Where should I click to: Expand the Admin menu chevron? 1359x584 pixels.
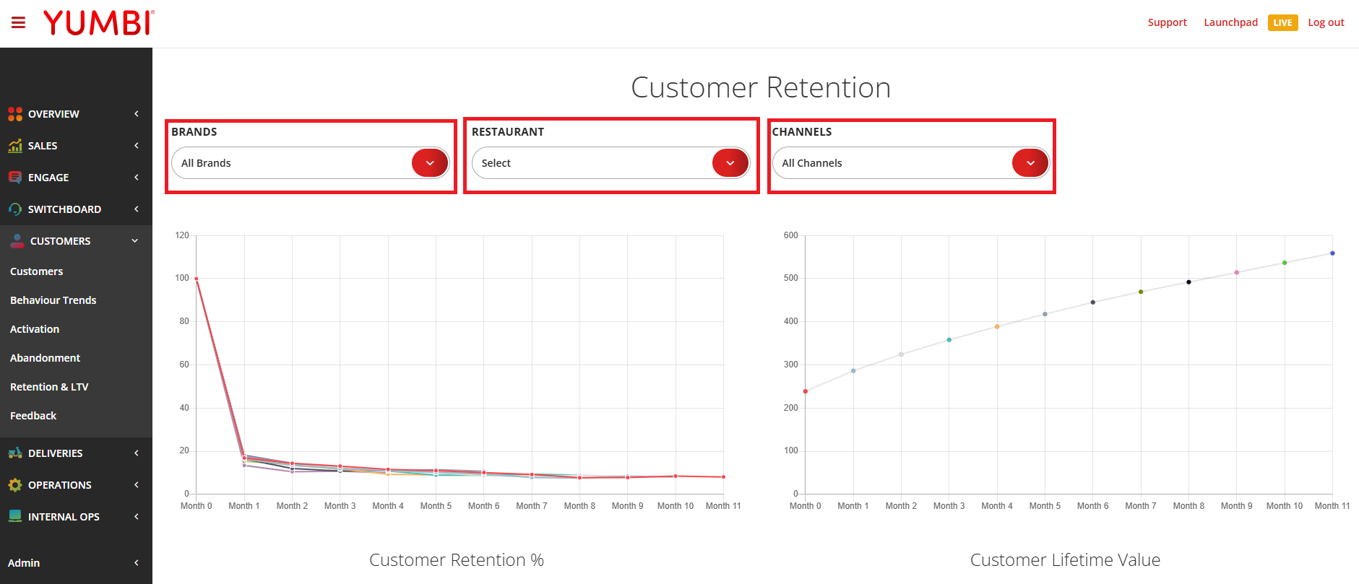pyautogui.click(x=137, y=563)
